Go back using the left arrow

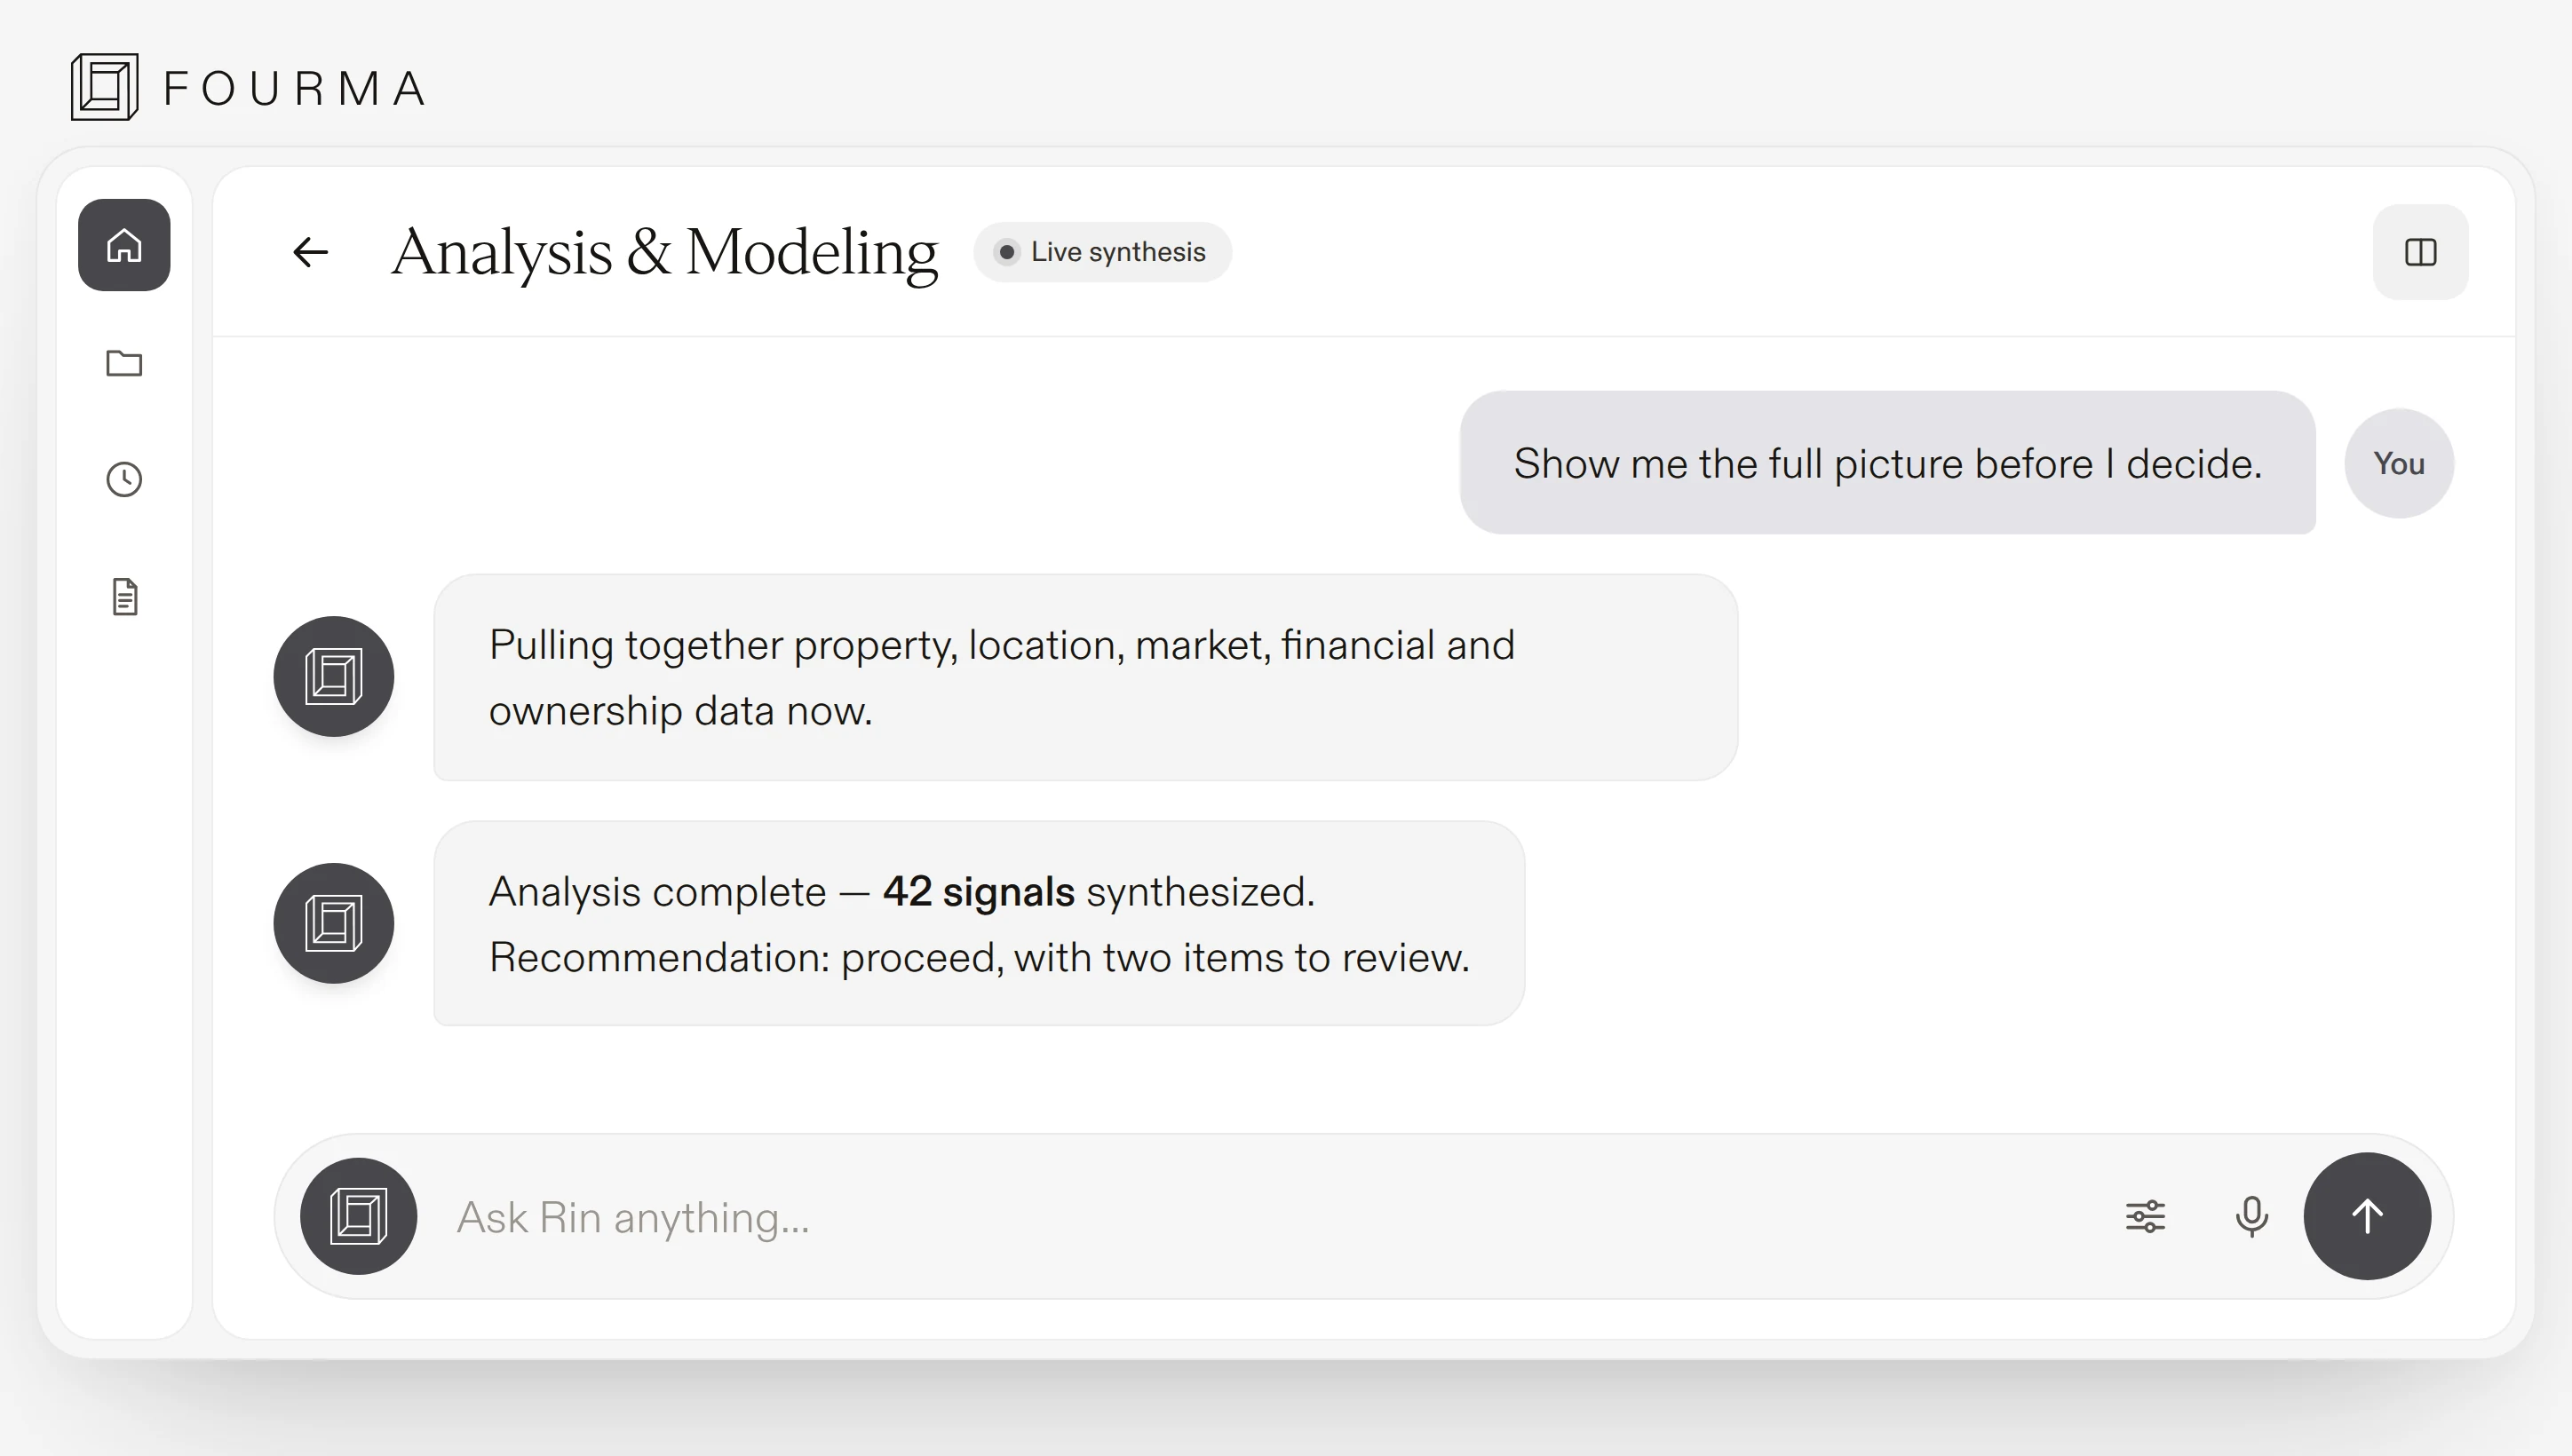pos(310,252)
